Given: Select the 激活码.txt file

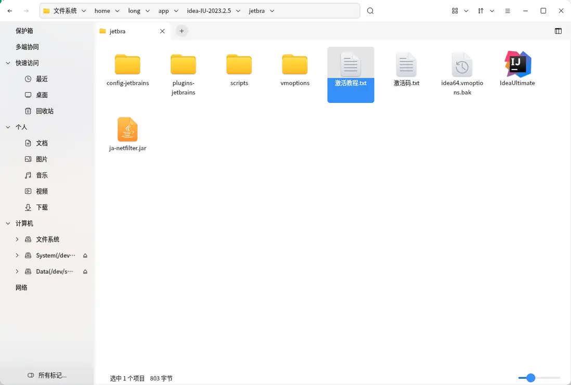Looking at the screenshot, I should coord(406,70).
